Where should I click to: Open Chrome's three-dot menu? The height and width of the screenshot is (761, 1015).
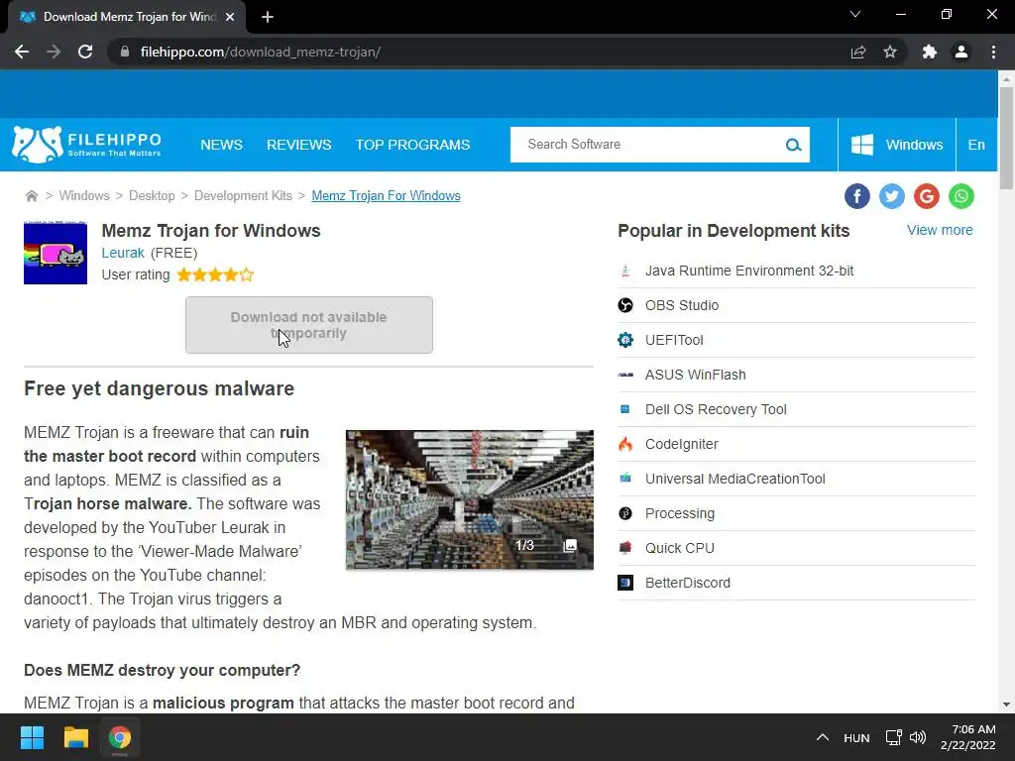point(993,52)
